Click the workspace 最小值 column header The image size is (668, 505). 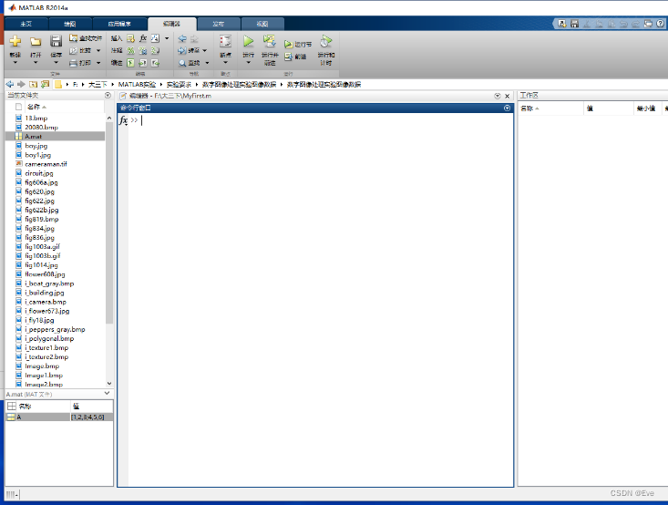tap(646, 108)
